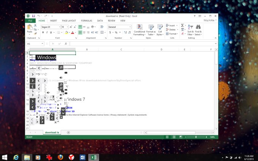The height and width of the screenshot is (161, 258).
Task: Toggle underline formatting
Action: pos(51,32)
